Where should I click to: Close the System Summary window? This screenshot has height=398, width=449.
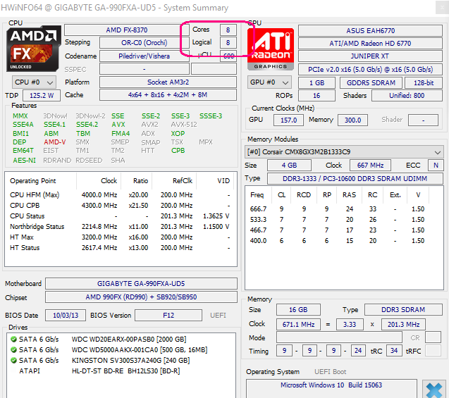[x=442, y=8]
